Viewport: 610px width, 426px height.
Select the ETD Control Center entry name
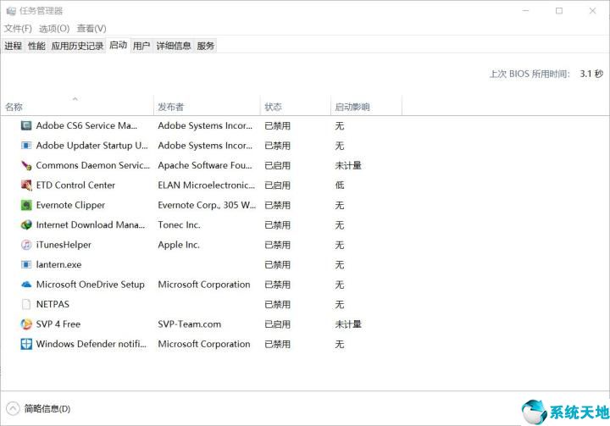[75, 185]
